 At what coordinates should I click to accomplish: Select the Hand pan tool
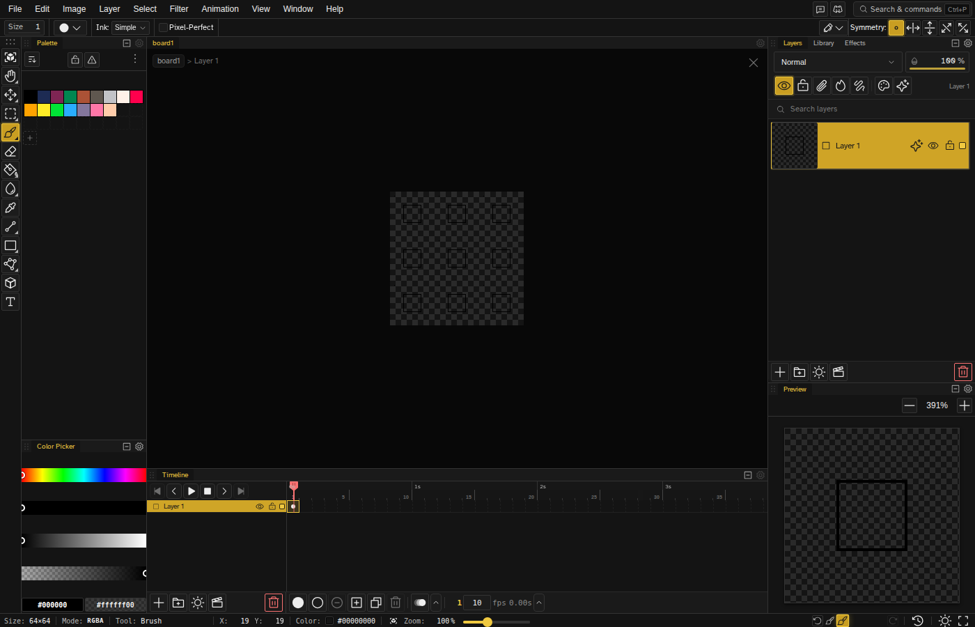(x=10, y=76)
